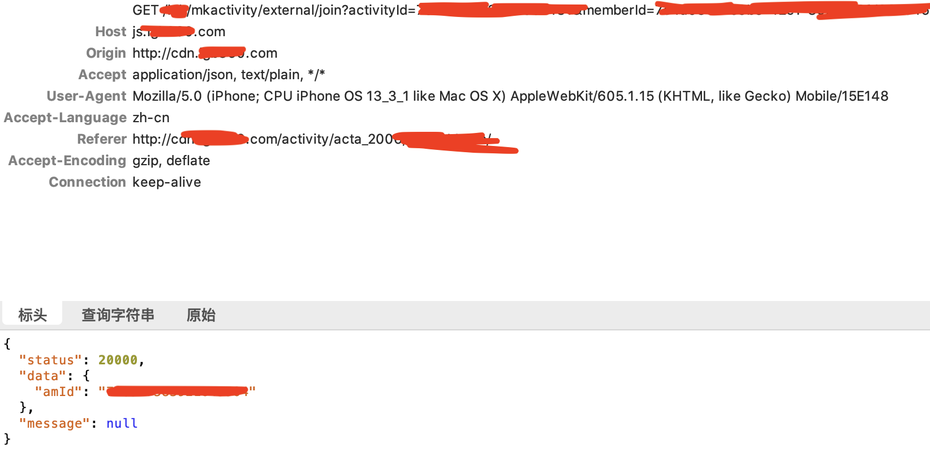Click the "status" key in JSON

[50, 360]
